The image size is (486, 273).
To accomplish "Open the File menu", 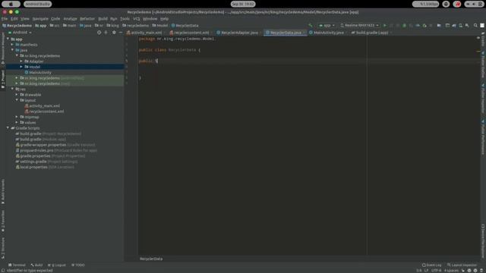I will [x=5, y=18].
